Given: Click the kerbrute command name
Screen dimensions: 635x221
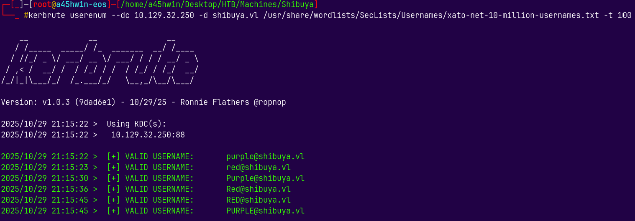Looking at the screenshot, I should (x=47, y=16).
